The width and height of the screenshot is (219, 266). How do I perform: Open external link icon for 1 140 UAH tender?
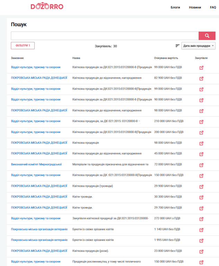(201, 230)
